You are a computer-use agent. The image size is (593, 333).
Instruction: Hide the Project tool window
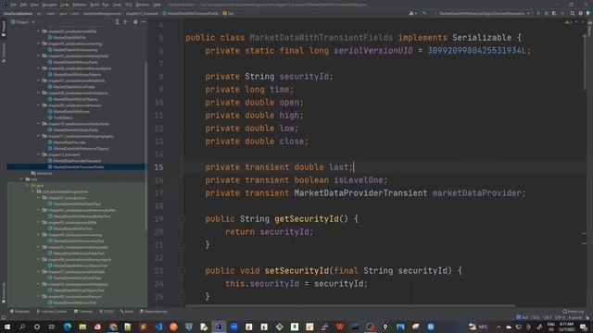coord(144,22)
